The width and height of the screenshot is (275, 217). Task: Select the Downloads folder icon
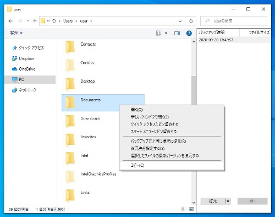coord(70,121)
